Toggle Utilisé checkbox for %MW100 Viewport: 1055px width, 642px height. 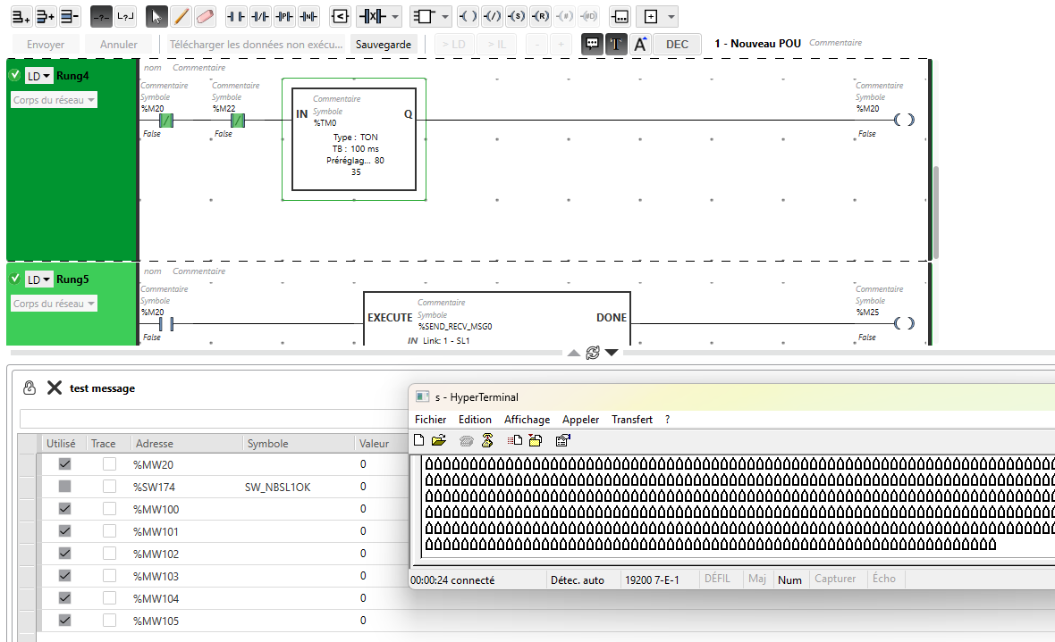64,509
